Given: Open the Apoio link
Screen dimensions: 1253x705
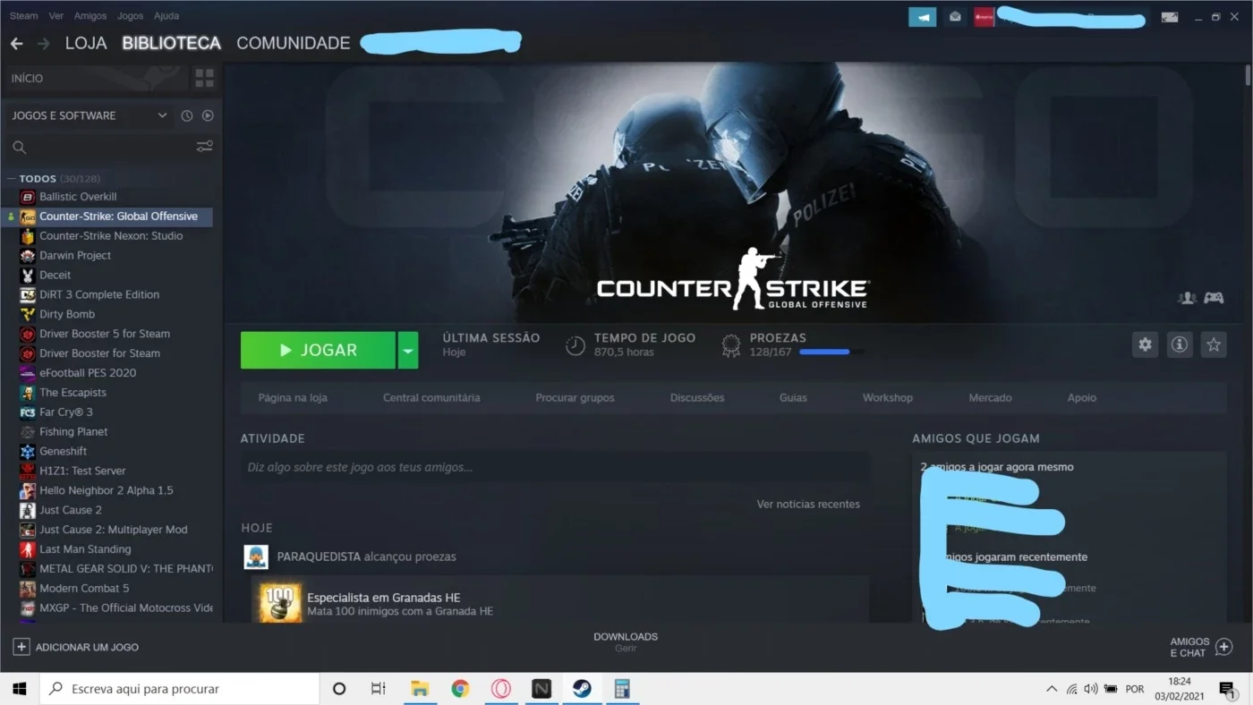Looking at the screenshot, I should click(1081, 398).
